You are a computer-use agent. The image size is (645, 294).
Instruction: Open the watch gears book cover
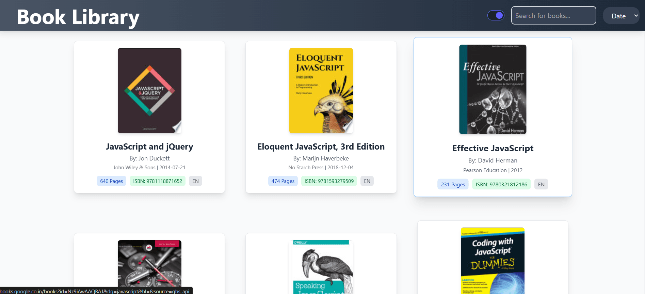[149, 267]
